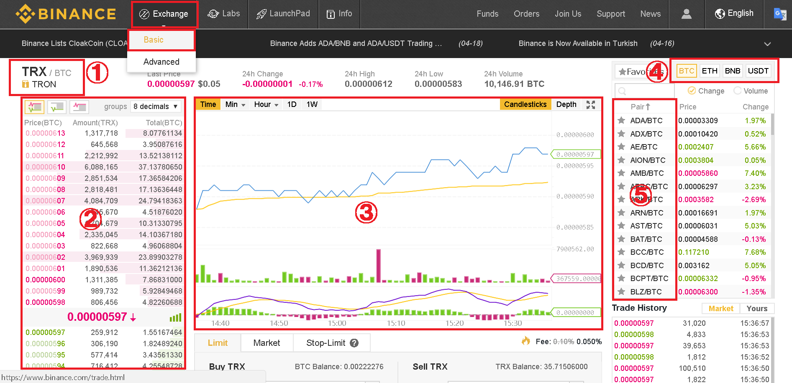This screenshot has height=383, width=792.
Task: Select Time chart mode
Action: 208,104
